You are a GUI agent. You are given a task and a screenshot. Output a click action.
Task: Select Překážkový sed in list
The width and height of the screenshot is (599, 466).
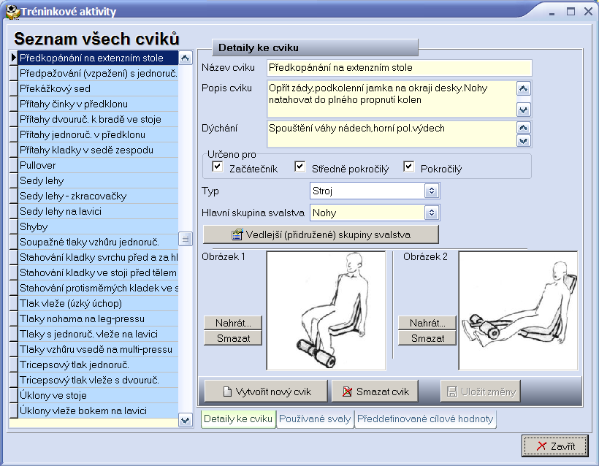(x=98, y=88)
